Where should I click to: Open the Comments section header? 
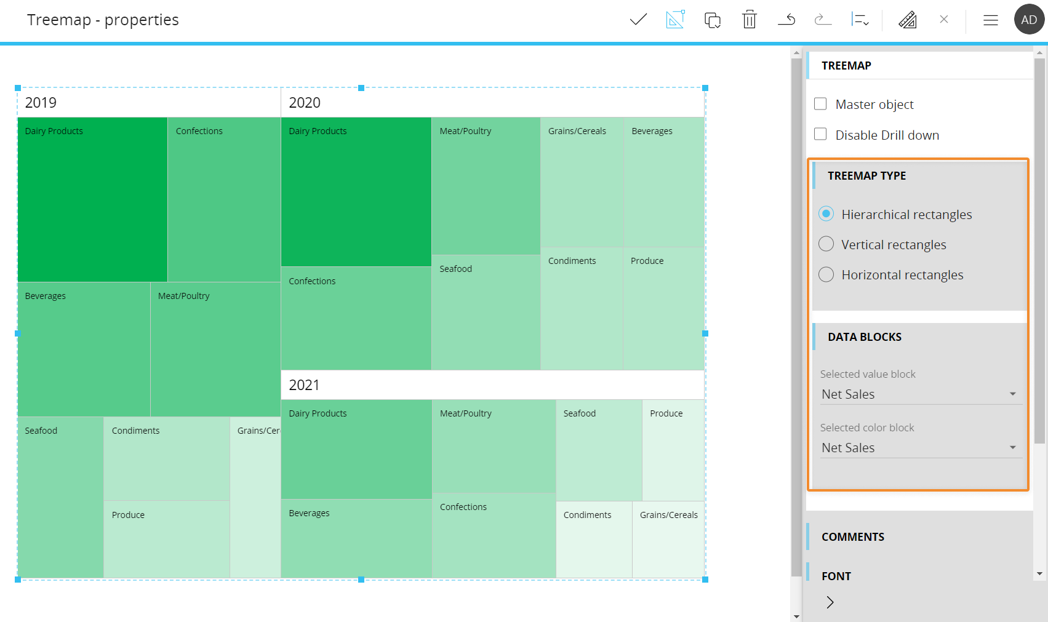tap(853, 537)
